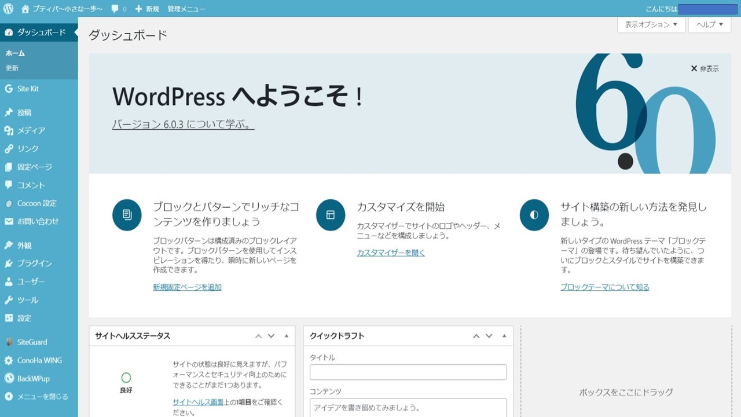
Task: Click the customize layout circle icon
Action: coord(331,215)
